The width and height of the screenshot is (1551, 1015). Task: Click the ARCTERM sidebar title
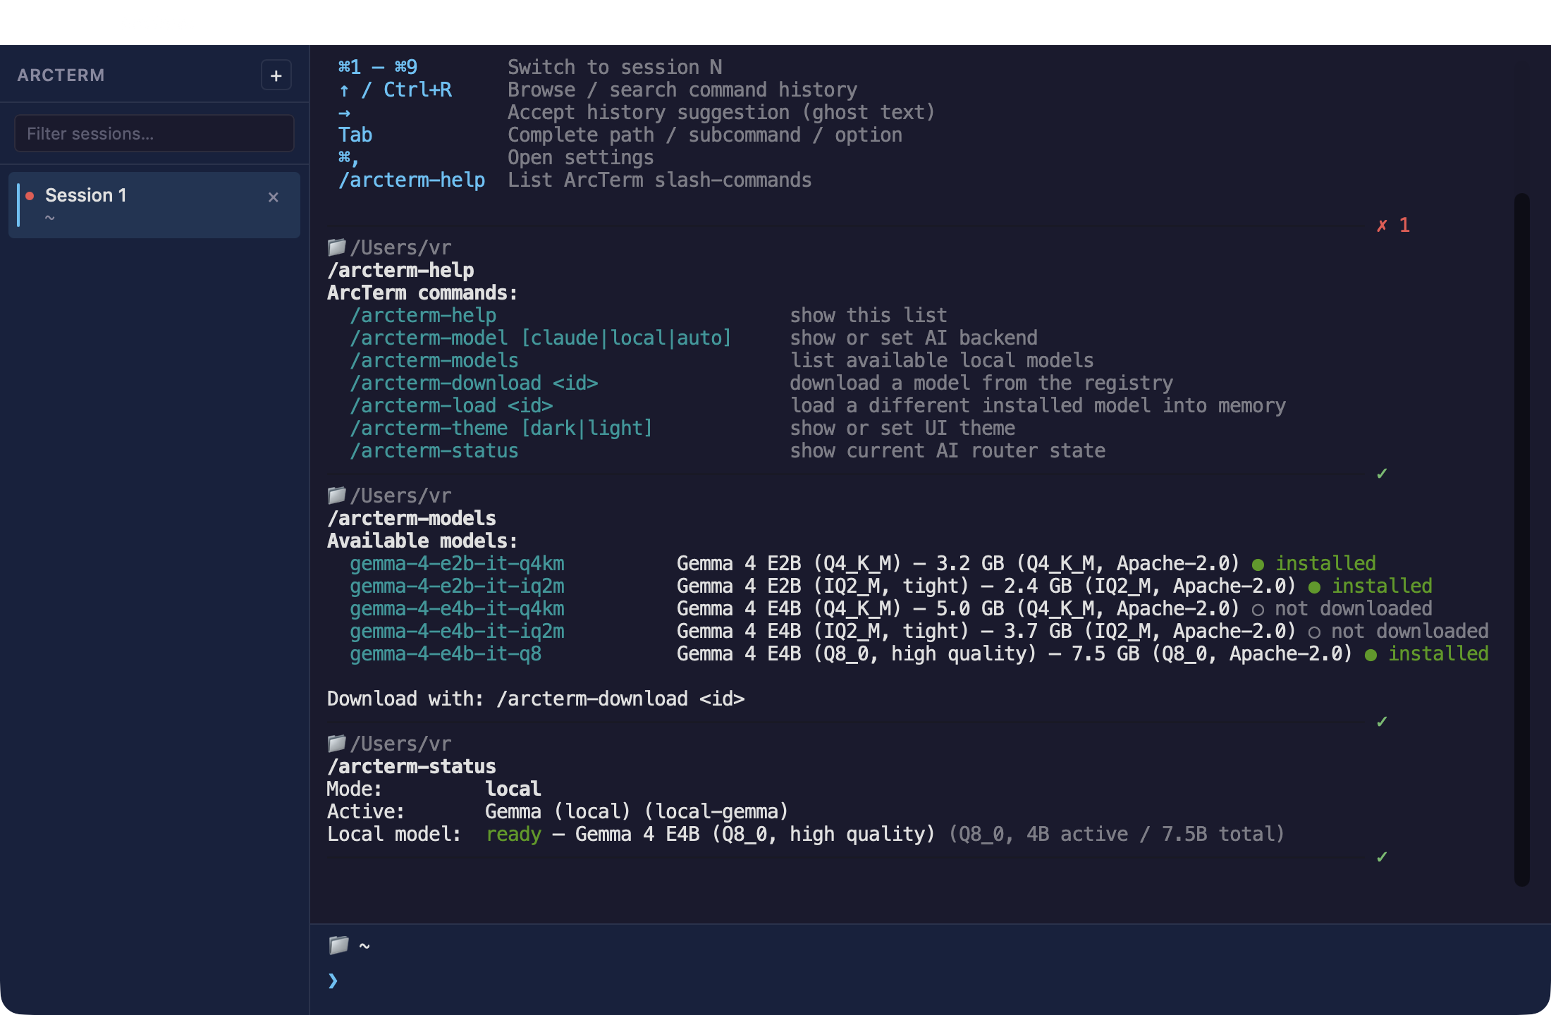[61, 75]
